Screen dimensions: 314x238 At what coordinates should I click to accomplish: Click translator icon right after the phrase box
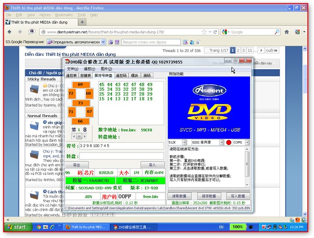click(185, 42)
